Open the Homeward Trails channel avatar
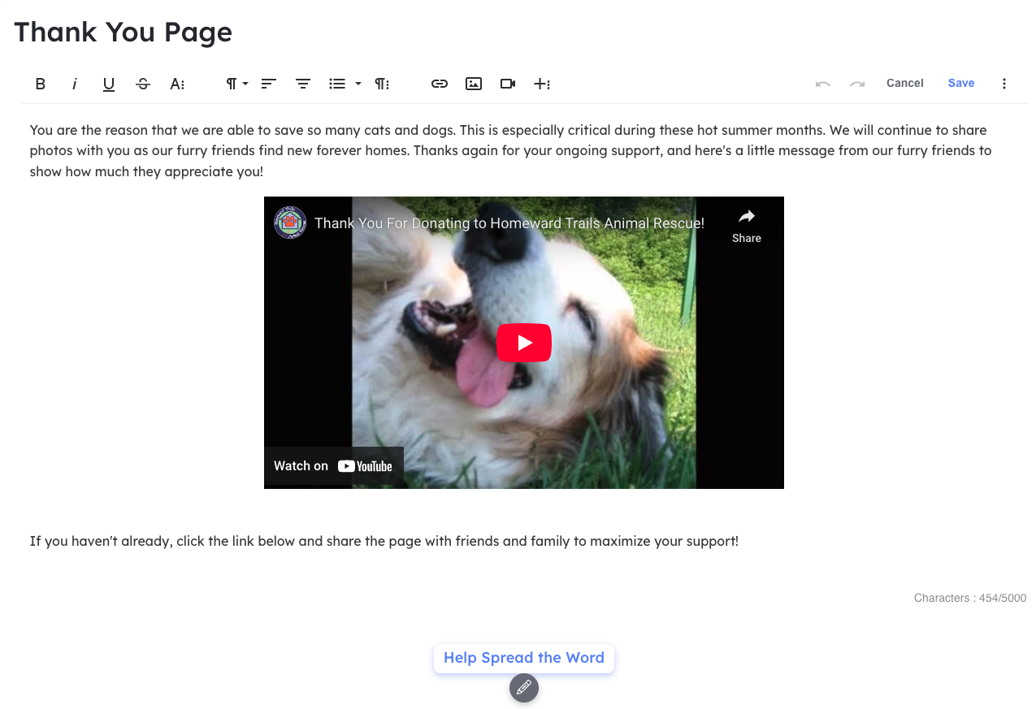The width and height of the screenshot is (1036, 709). pyautogui.click(x=290, y=223)
